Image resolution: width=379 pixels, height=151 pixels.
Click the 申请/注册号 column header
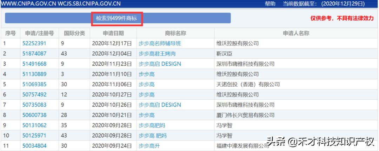coord(39,33)
